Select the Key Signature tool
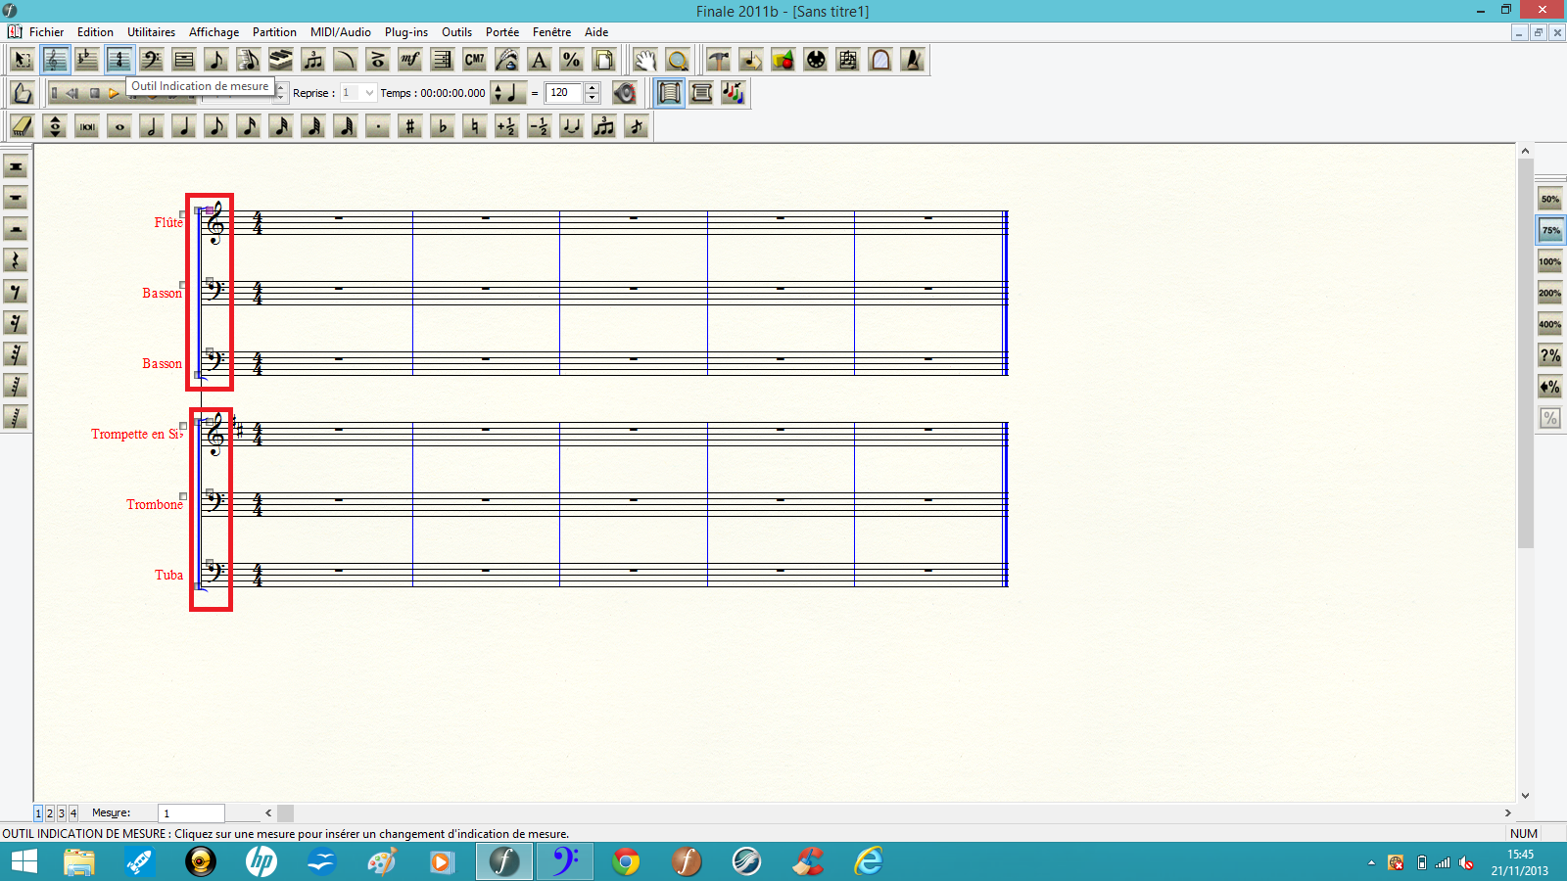The image size is (1567, 881). pyautogui.click(x=87, y=60)
